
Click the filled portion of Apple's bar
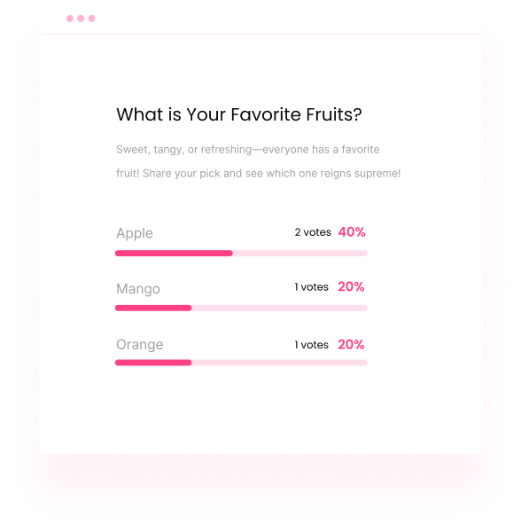(174, 253)
